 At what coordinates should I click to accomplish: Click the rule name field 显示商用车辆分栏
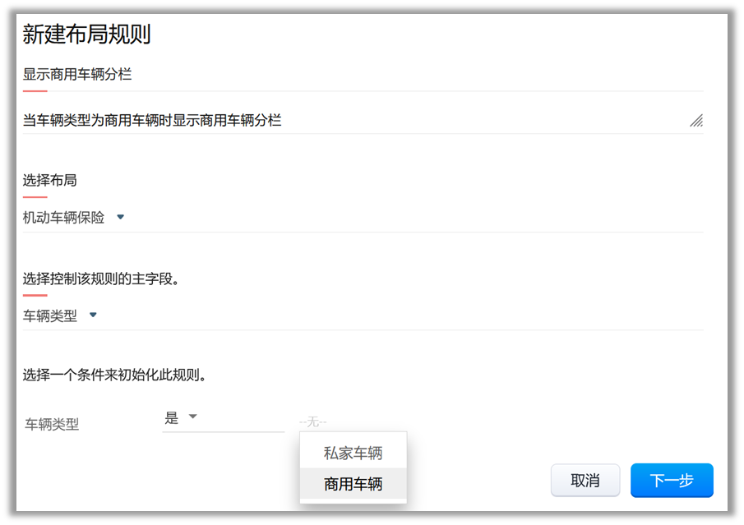pyautogui.click(x=362, y=75)
